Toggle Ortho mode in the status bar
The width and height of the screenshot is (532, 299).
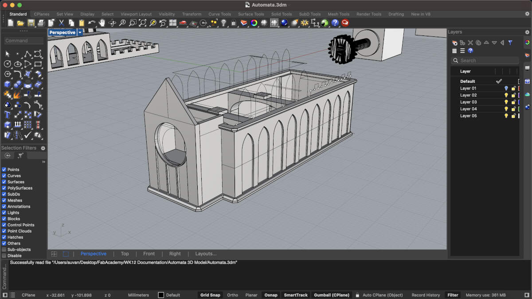tap(232, 295)
